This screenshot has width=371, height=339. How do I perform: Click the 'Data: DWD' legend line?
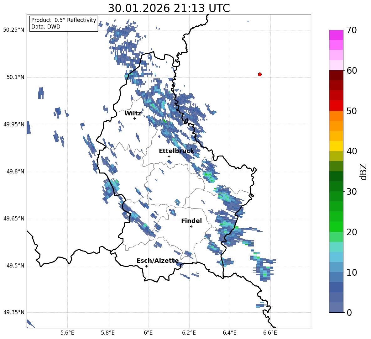(46, 27)
